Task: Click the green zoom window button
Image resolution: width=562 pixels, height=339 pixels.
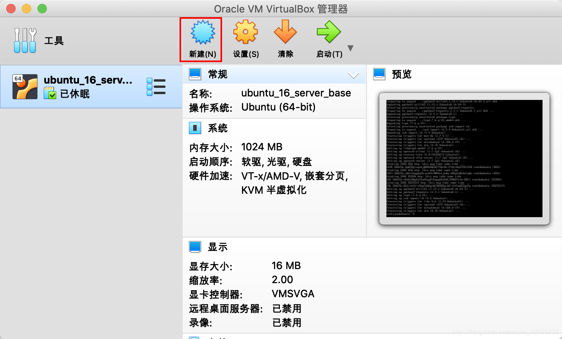Action: (42, 9)
